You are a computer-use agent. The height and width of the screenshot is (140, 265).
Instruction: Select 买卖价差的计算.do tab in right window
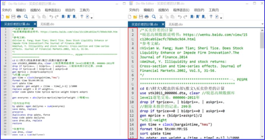coord(145,24)
